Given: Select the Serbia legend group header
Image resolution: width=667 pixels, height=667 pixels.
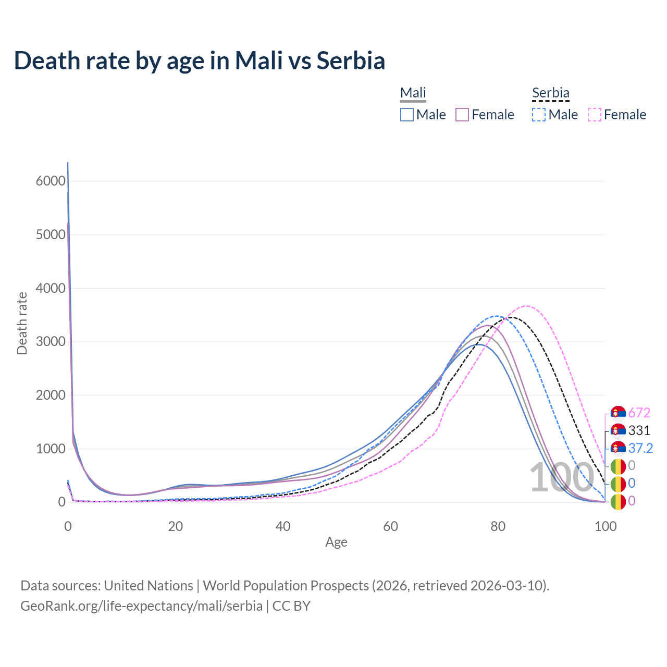Looking at the screenshot, I should 550,93.
